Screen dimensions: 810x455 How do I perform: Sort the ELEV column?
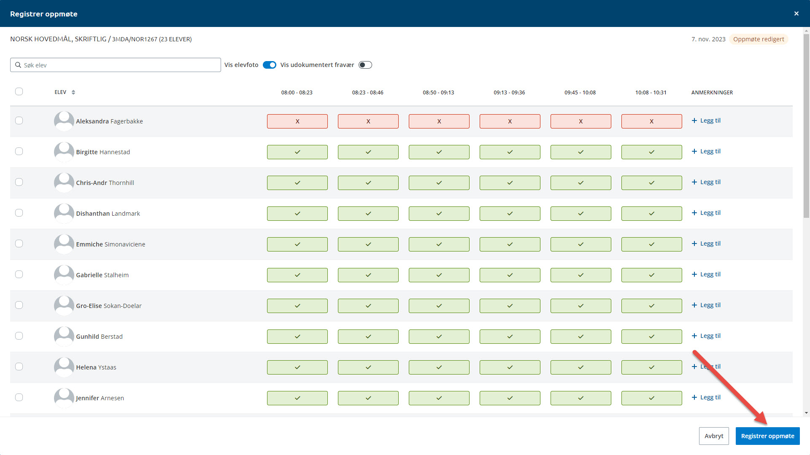tap(73, 92)
